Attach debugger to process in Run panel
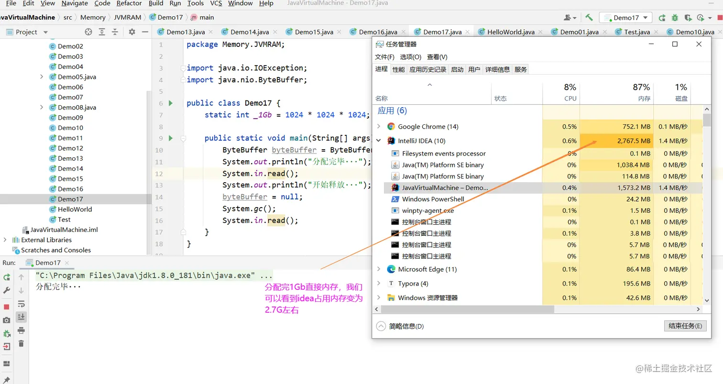The image size is (723, 384). [7, 333]
